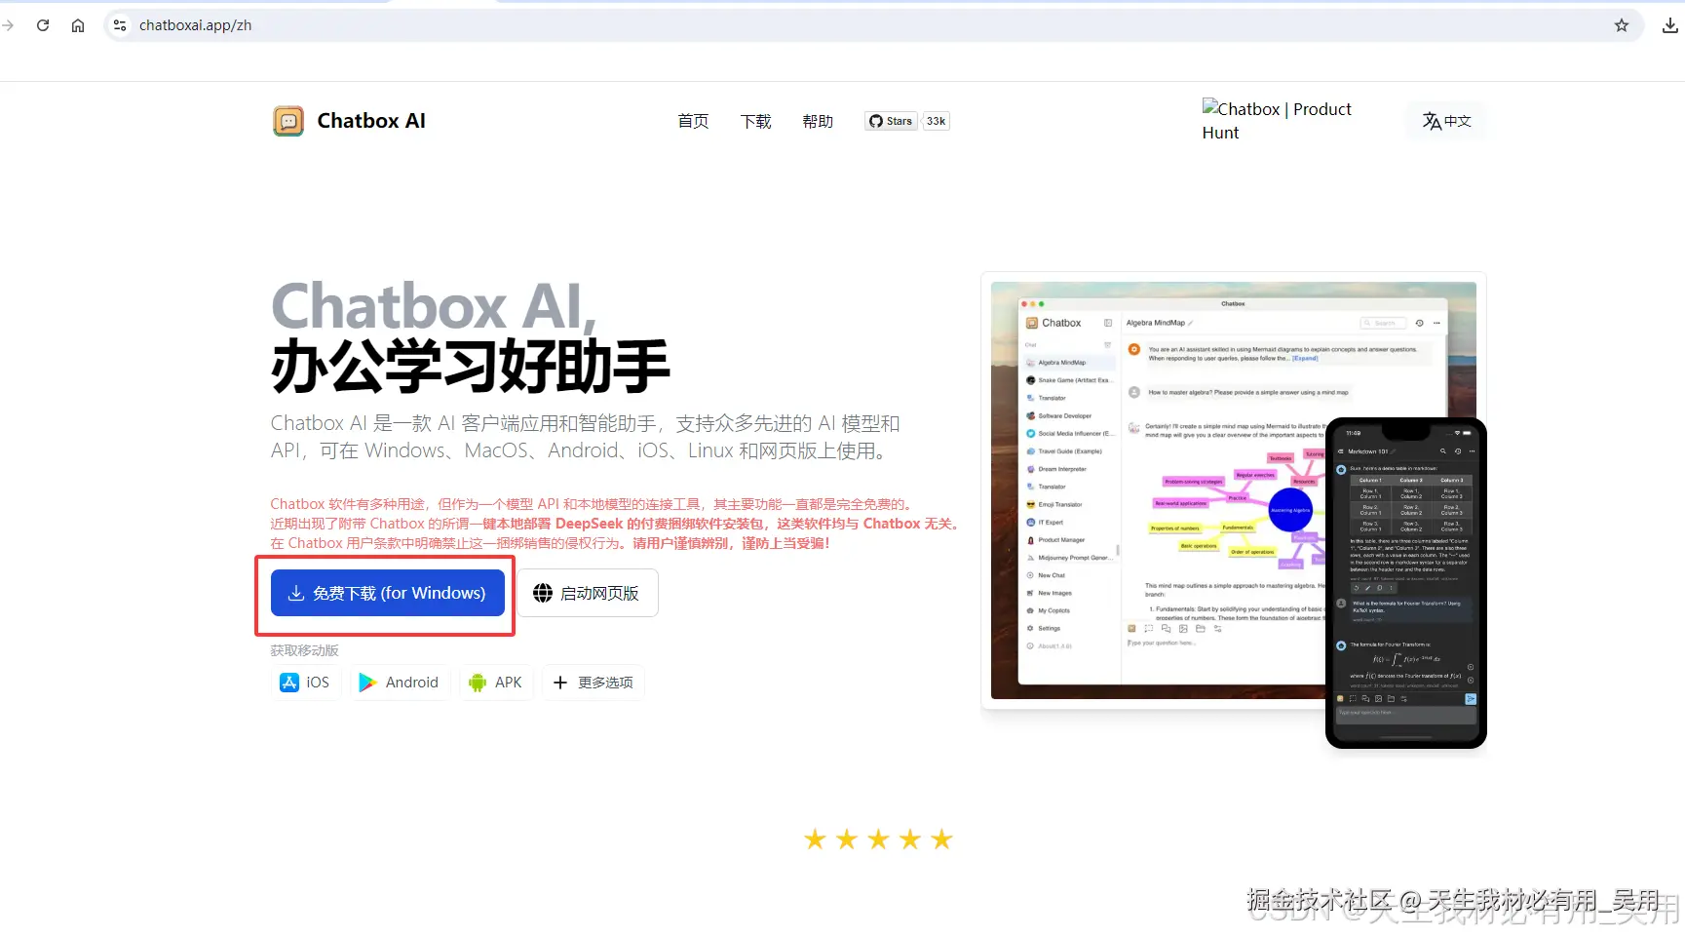1685x938 pixels.
Task: Click 免费下载 (for Windows) button
Action: [387, 593]
